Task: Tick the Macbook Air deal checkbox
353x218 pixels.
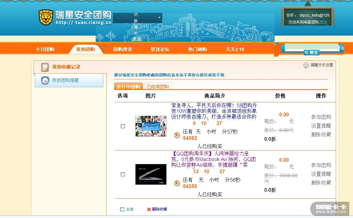Action: [123, 174]
